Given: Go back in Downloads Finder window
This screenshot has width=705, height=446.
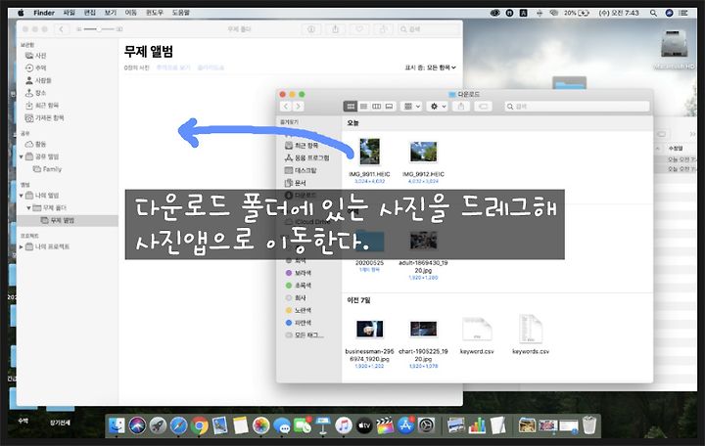Looking at the screenshot, I should 286,107.
